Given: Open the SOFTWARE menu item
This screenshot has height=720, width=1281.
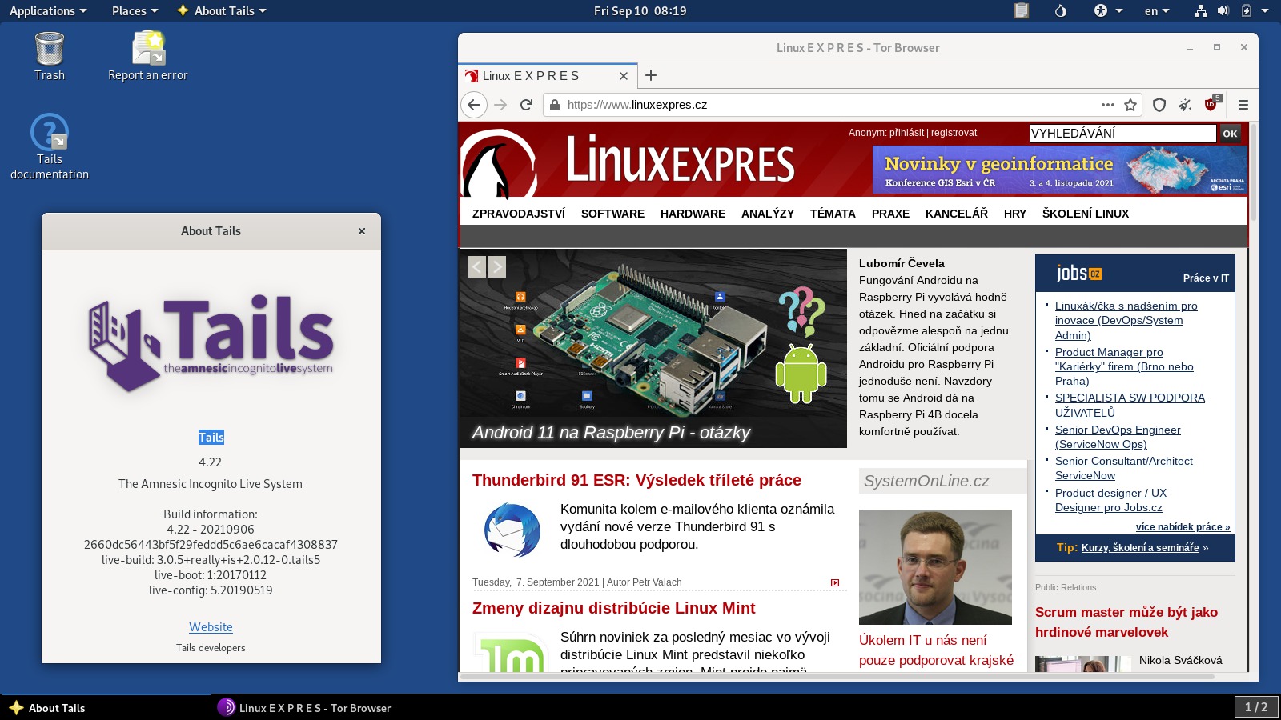Looking at the screenshot, I should click(612, 214).
